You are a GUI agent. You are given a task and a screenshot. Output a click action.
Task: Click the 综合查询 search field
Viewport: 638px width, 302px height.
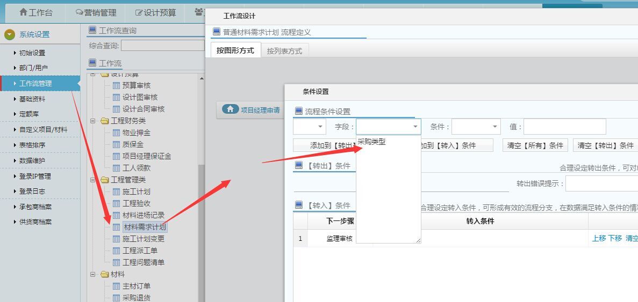(163, 46)
